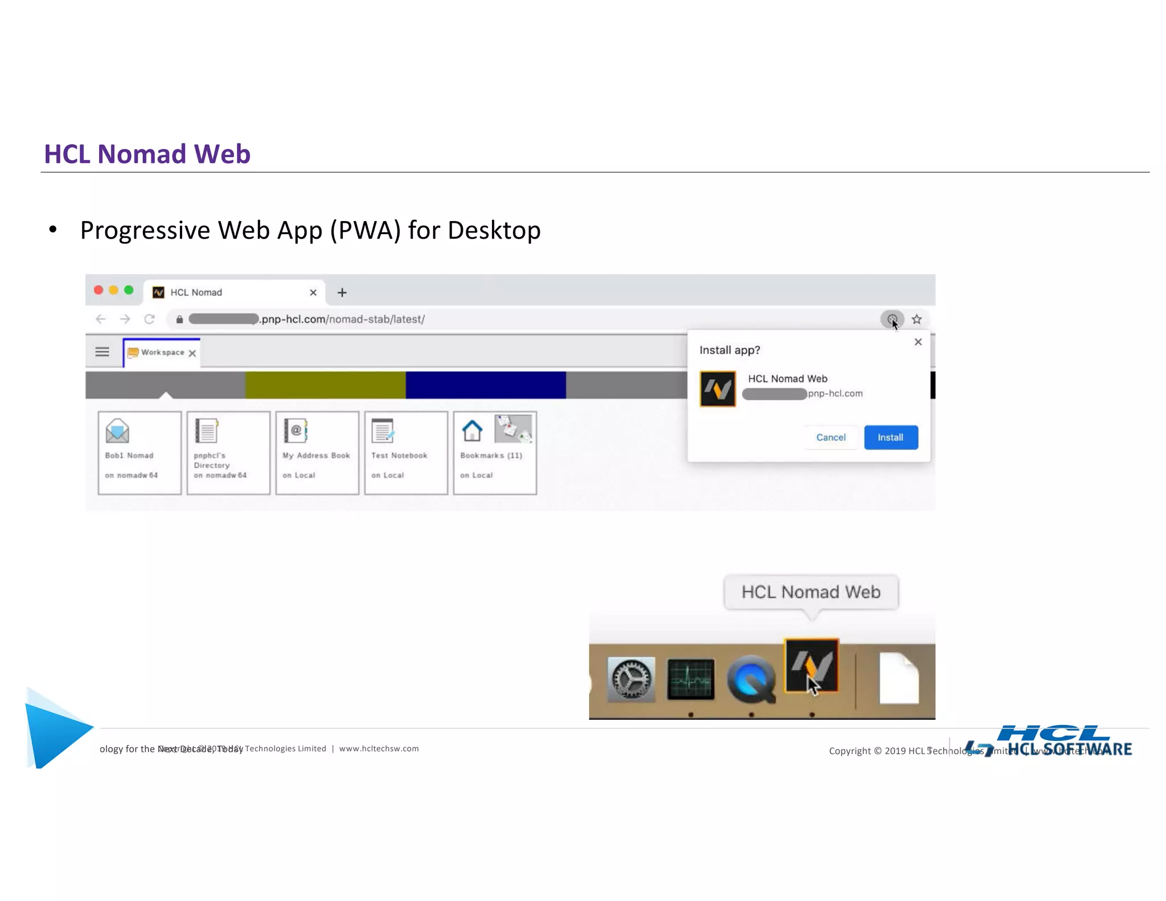1166x901 pixels.
Task: Click the HCL Nomad Web dock tooltip
Action: pyautogui.click(x=811, y=592)
